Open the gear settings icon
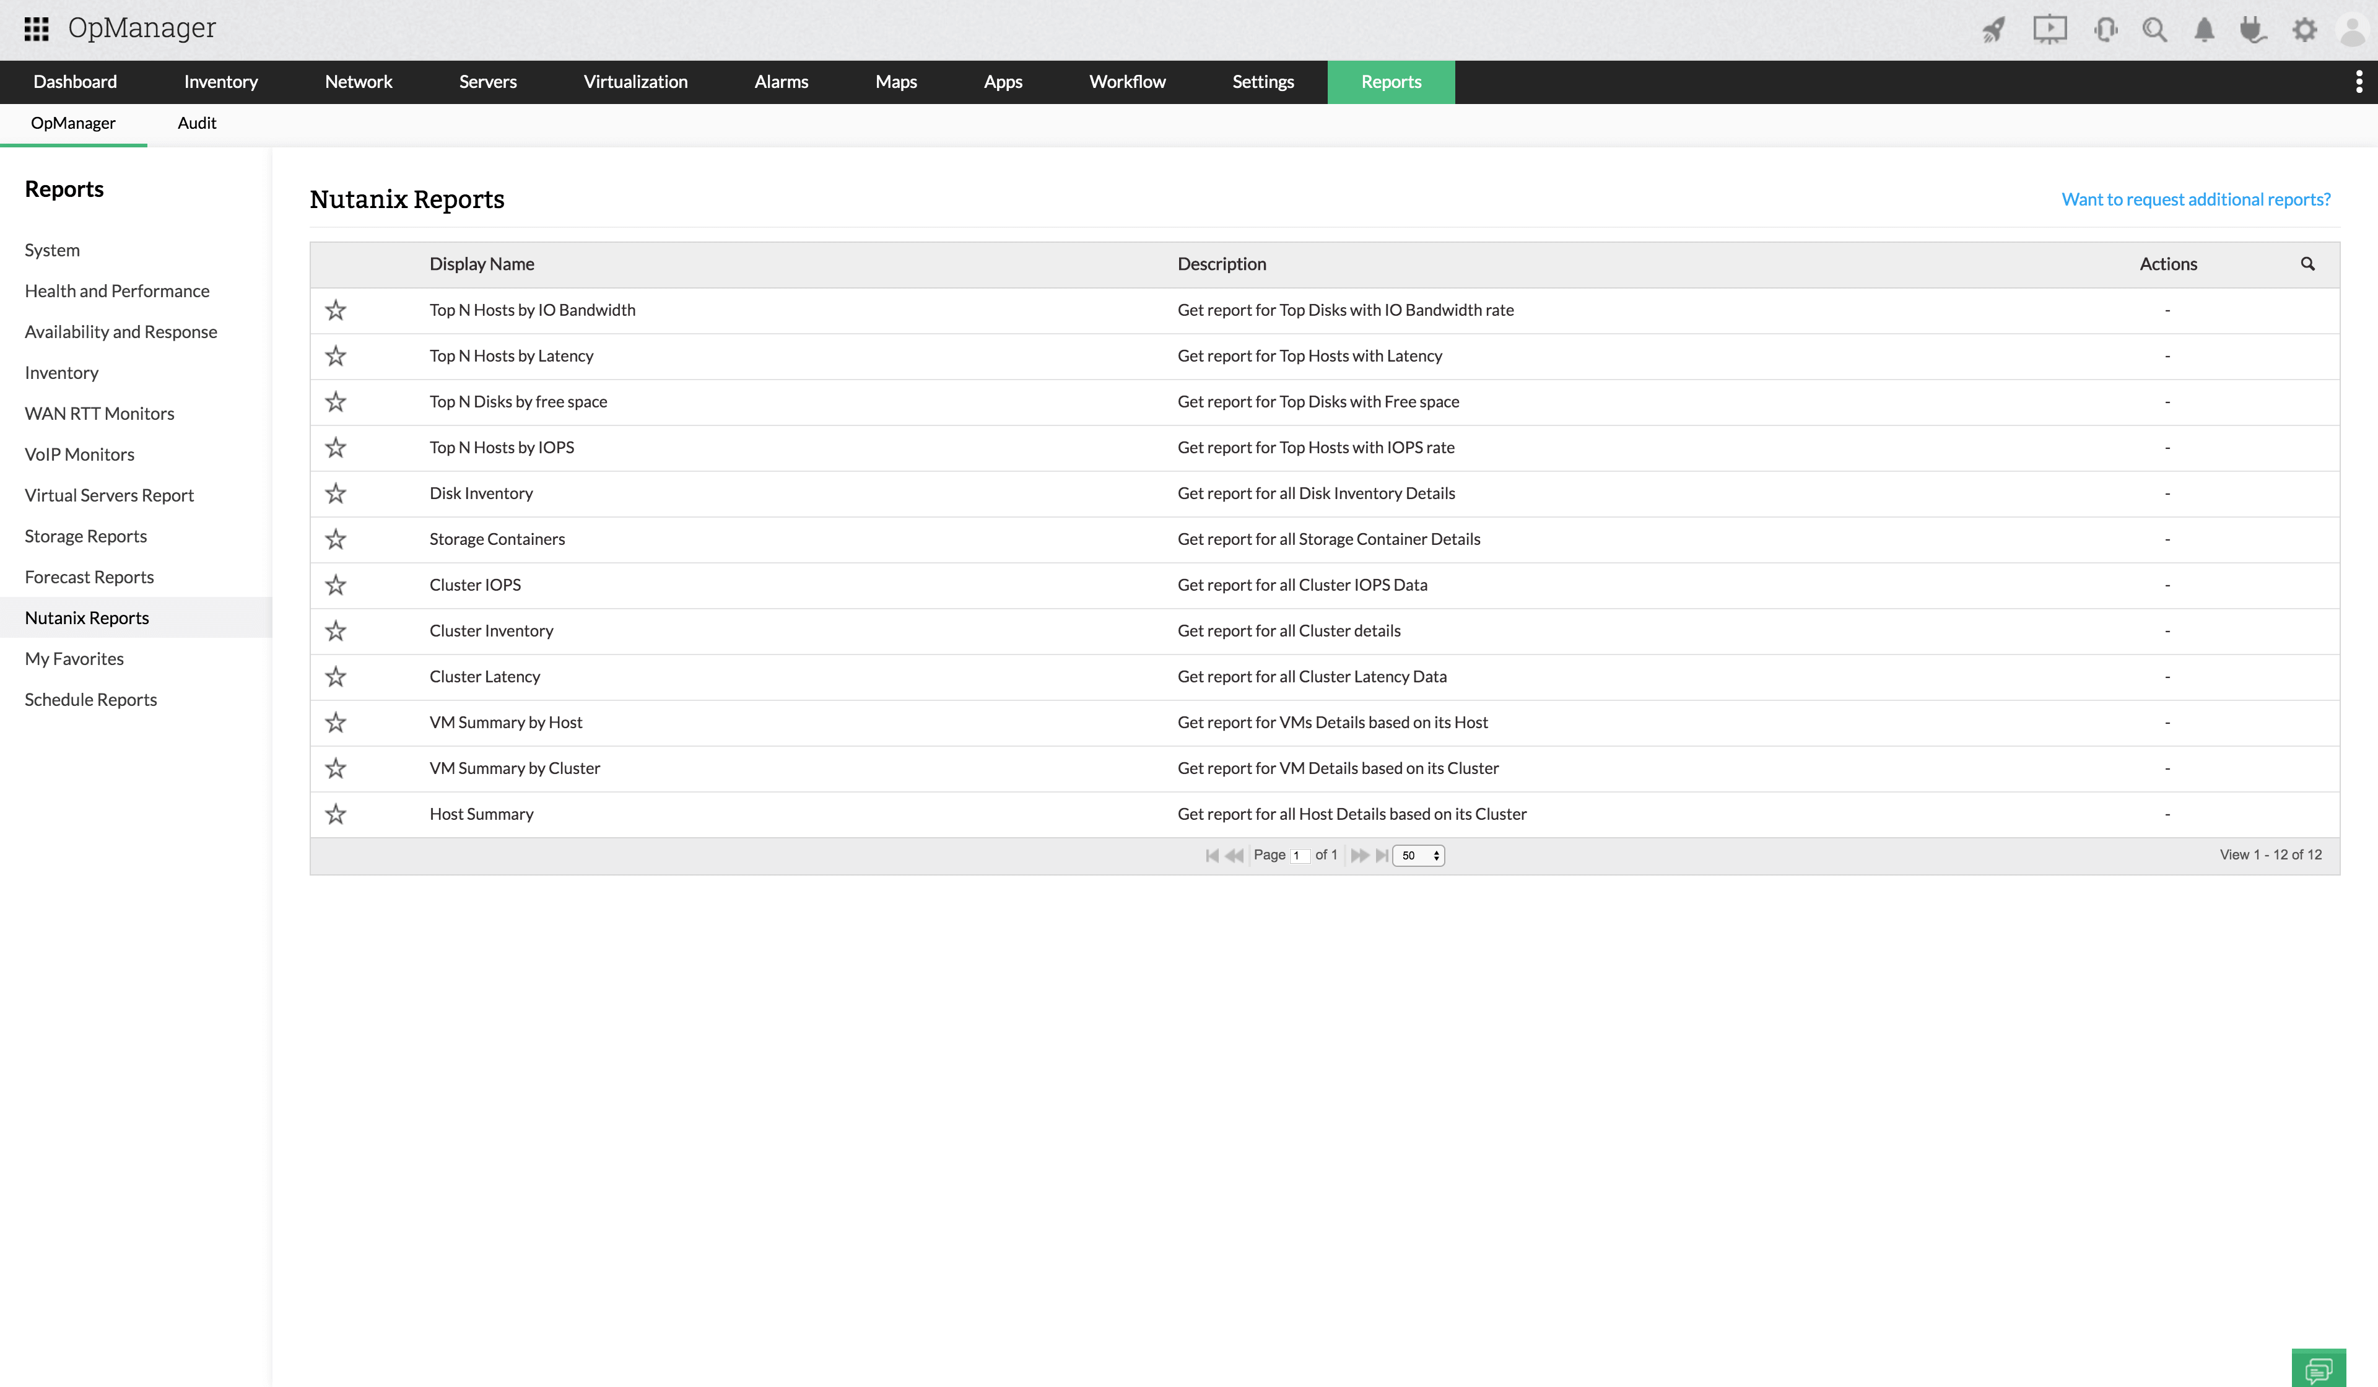 2304,30
